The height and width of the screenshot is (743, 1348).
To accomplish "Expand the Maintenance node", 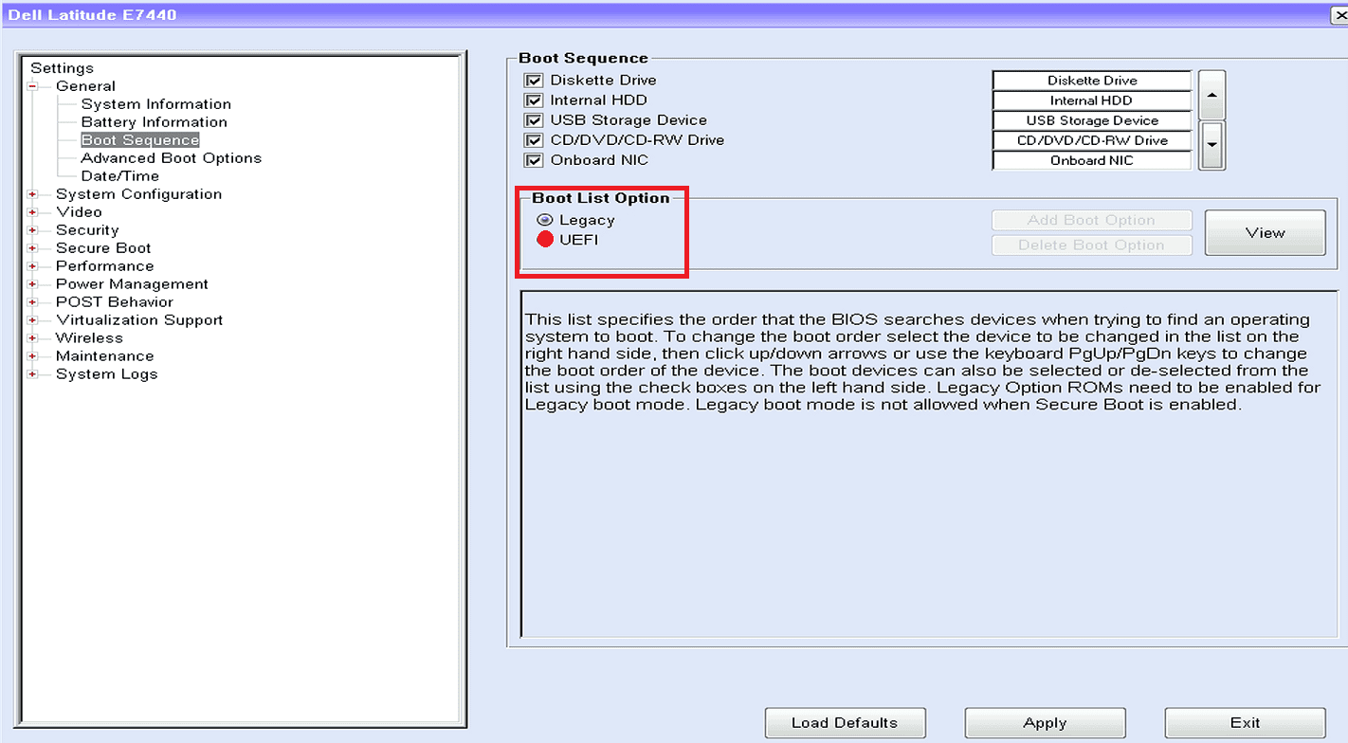I will click(x=33, y=356).
